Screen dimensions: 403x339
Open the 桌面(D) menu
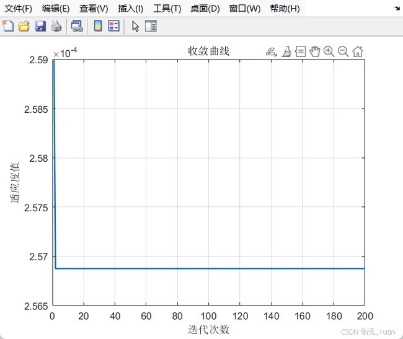coord(205,9)
